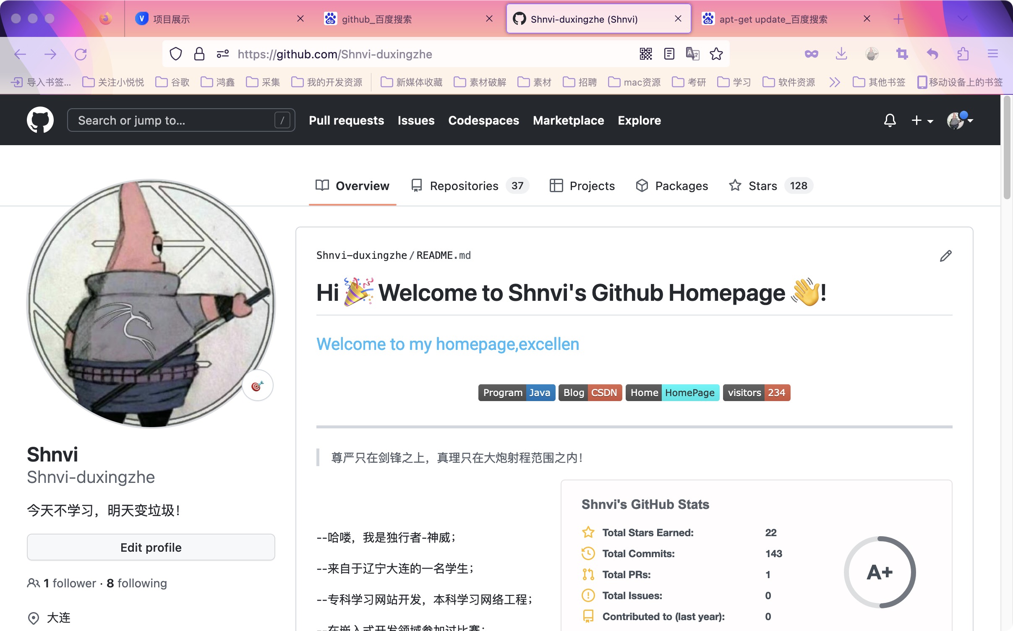Show more bookmarks chevron
The width and height of the screenshot is (1013, 631).
(x=834, y=82)
